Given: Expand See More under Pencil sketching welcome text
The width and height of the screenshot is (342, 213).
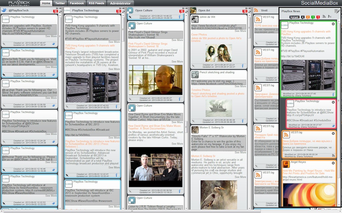Looking at the screenshot, I should (240, 87).
